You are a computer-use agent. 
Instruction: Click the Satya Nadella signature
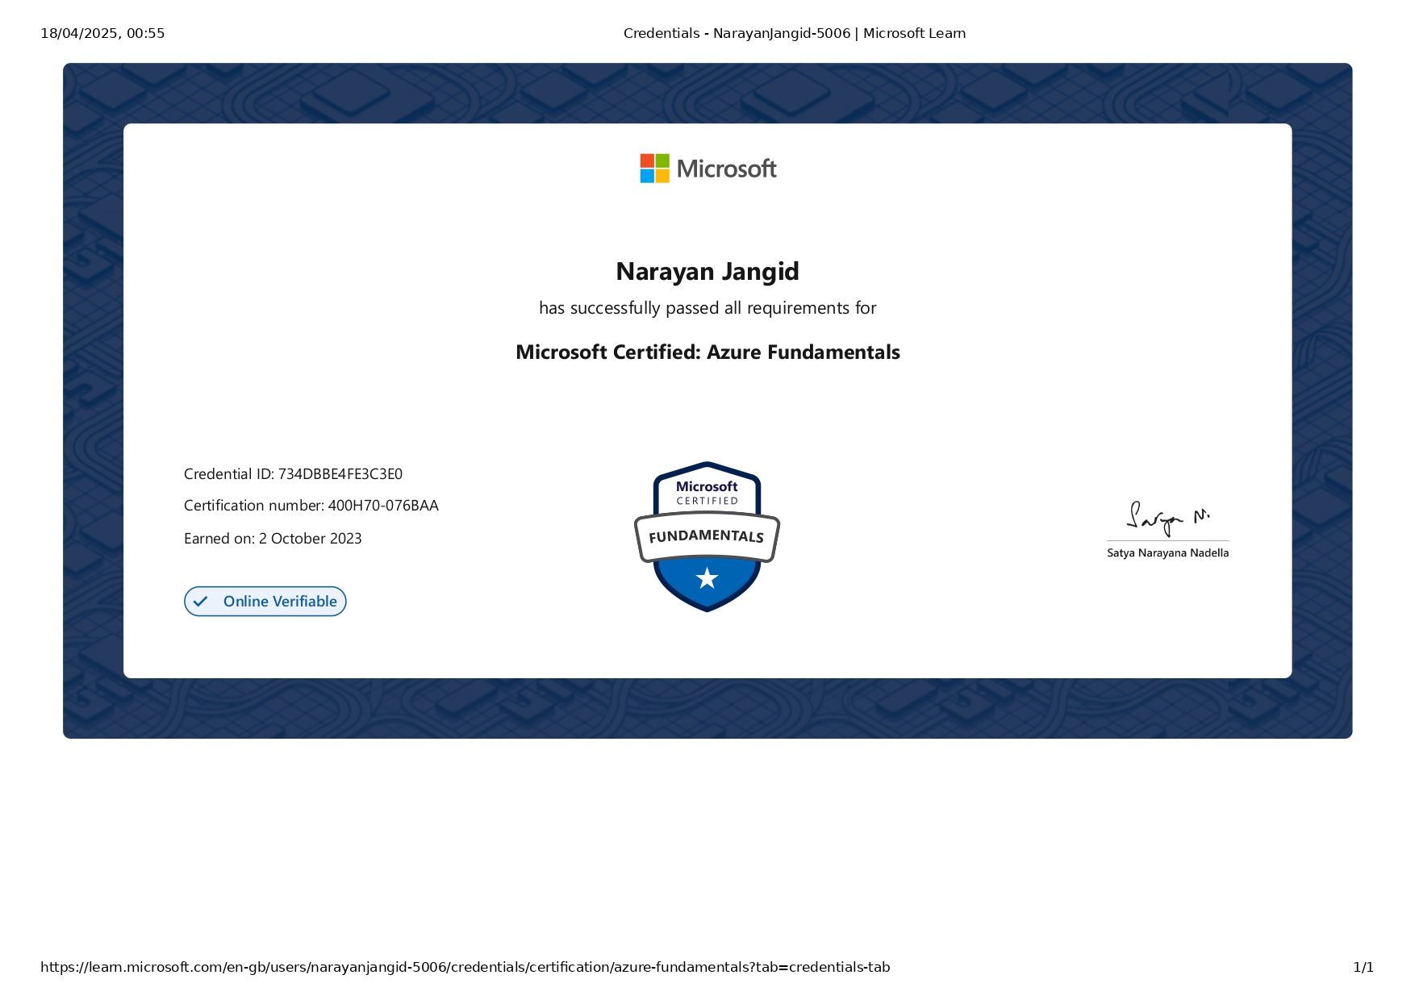pyautogui.click(x=1167, y=519)
